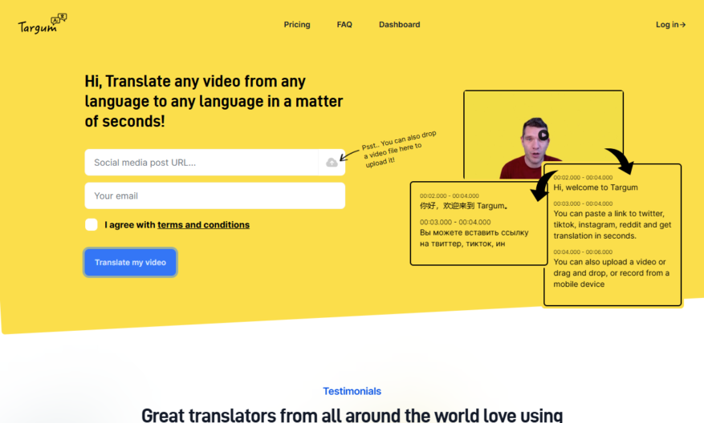Click the 'Psst.. You can also drop' hint
This screenshot has width=704, height=423.
coord(400,149)
